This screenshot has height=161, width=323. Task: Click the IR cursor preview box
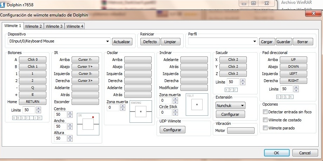88,124
